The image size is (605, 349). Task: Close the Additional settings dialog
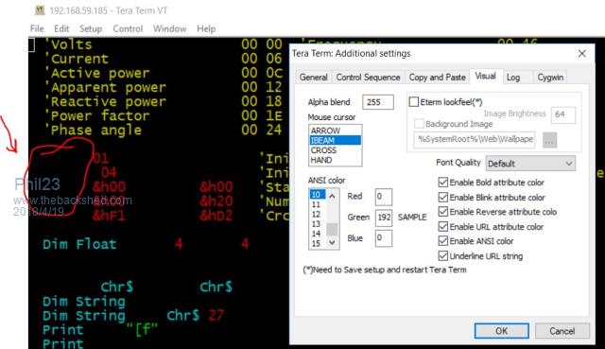point(582,54)
